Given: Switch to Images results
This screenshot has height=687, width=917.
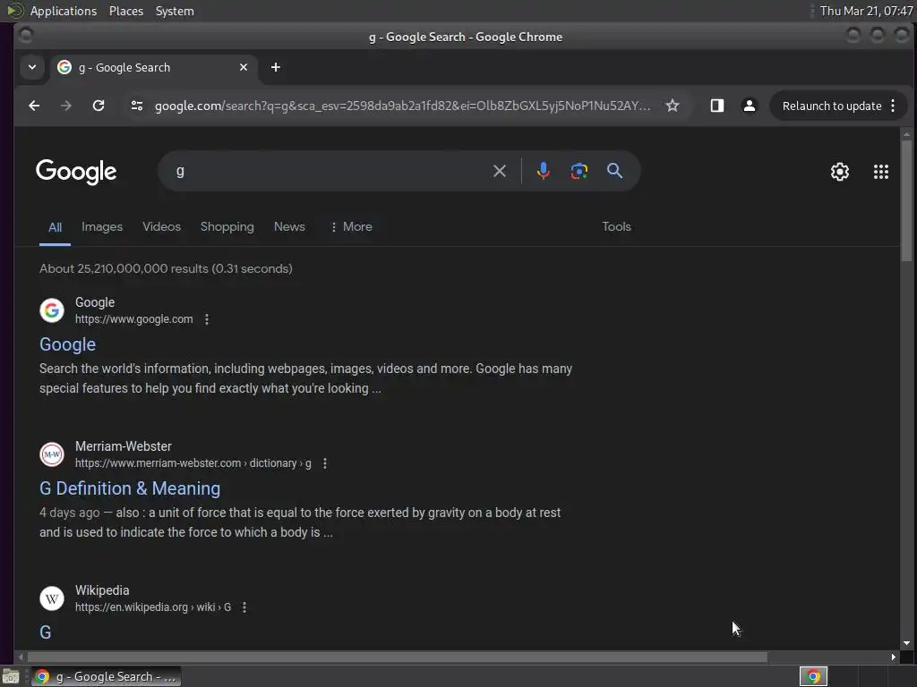Looking at the screenshot, I should [x=102, y=226].
